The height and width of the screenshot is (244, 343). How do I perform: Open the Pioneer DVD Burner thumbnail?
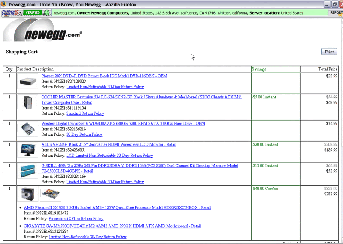pyautogui.click(x=28, y=82)
